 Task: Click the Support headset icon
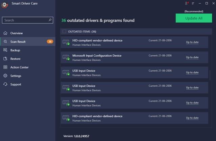pyautogui.click(x=5, y=84)
